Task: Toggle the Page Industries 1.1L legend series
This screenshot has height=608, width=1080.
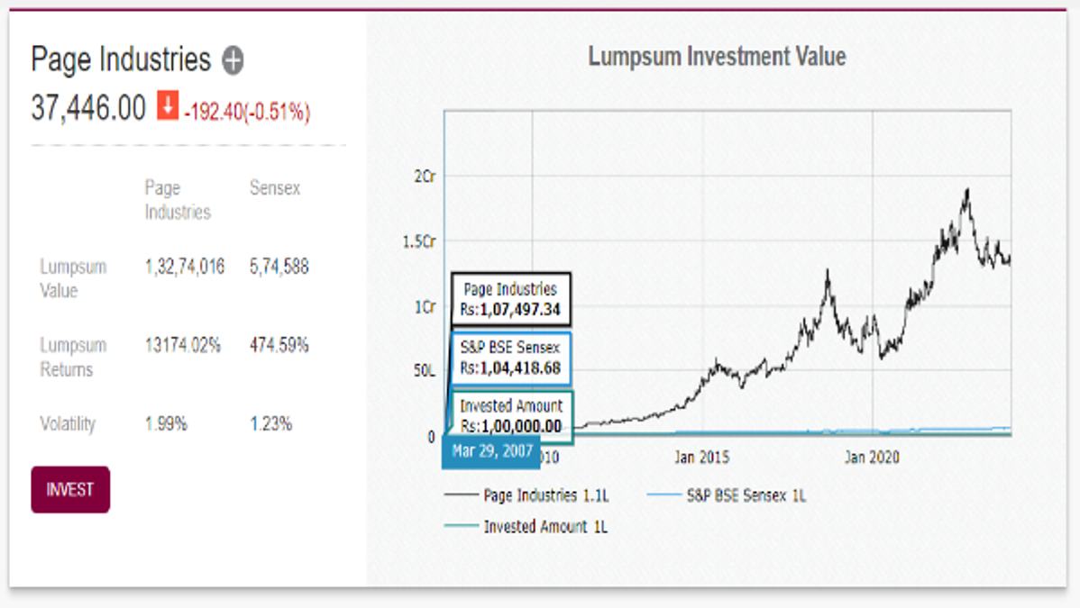Action: (545, 495)
